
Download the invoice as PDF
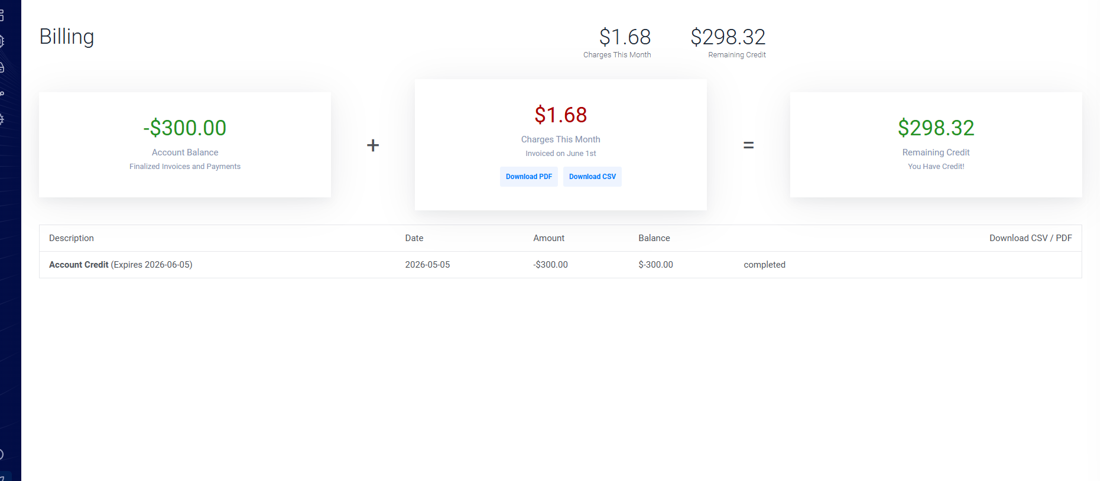pos(529,177)
